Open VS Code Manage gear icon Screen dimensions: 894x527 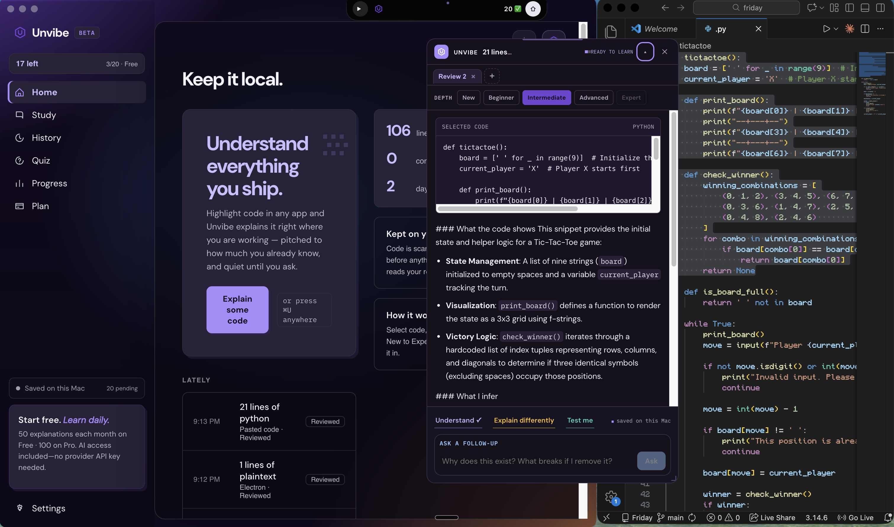click(611, 497)
